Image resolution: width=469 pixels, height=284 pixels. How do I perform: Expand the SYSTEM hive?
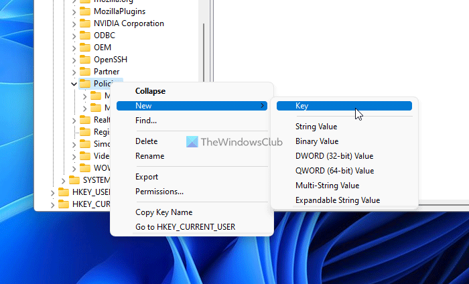pyautogui.click(x=63, y=181)
